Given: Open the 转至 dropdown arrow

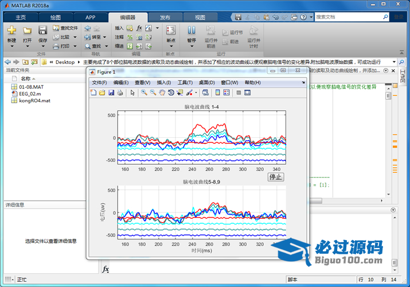Looking at the screenshot, I should point(104,37).
